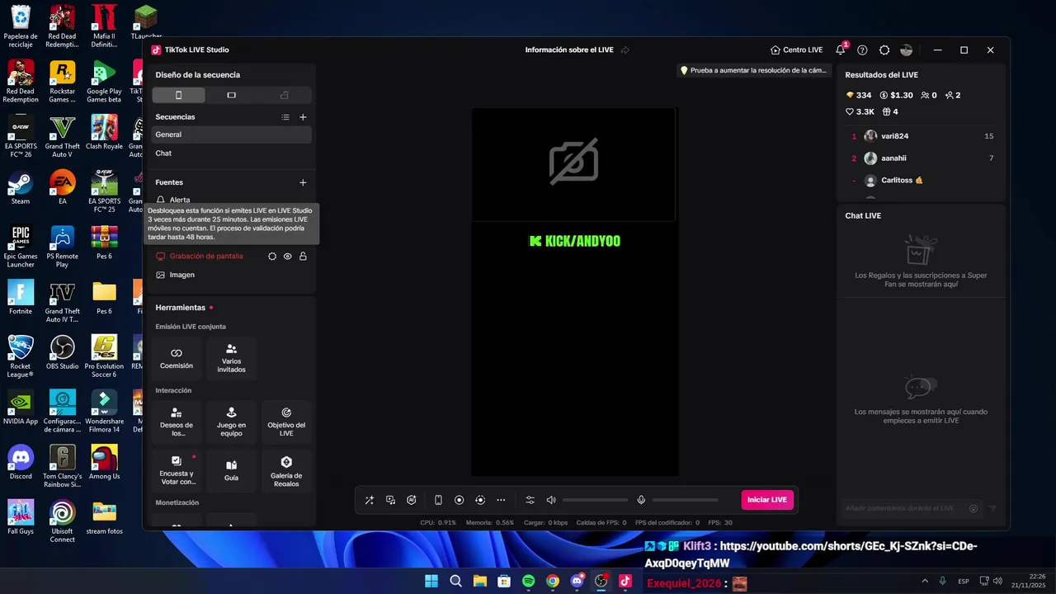Open the Secuencias list options icon

point(285,117)
